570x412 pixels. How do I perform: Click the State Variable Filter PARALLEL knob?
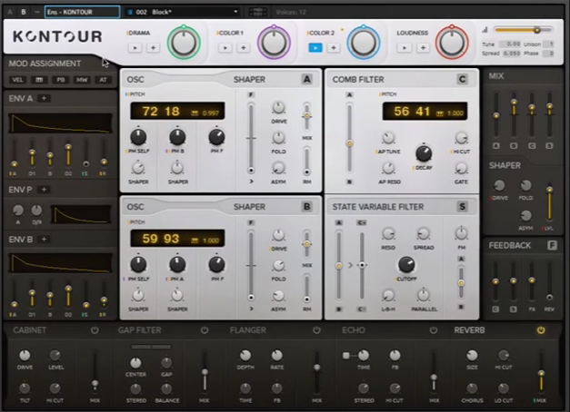pos(423,296)
